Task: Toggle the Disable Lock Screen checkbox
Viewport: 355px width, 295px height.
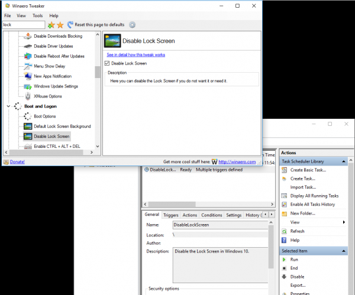Action: pos(107,63)
